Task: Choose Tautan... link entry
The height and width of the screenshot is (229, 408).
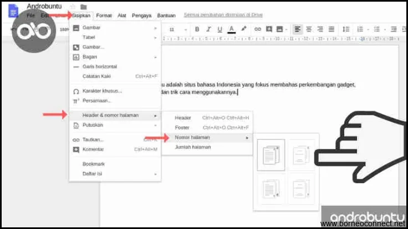Action: tap(115, 140)
